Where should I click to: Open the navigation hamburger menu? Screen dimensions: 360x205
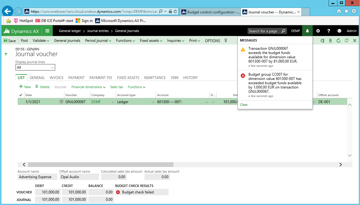[47, 31]
